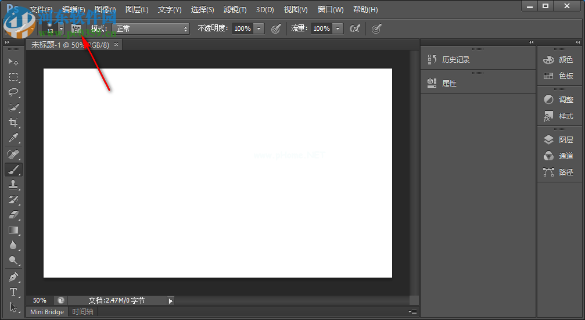Open the 颜色 (Color) panel
This screenshot has height=320, width=585.
click(x=559, y=60)
